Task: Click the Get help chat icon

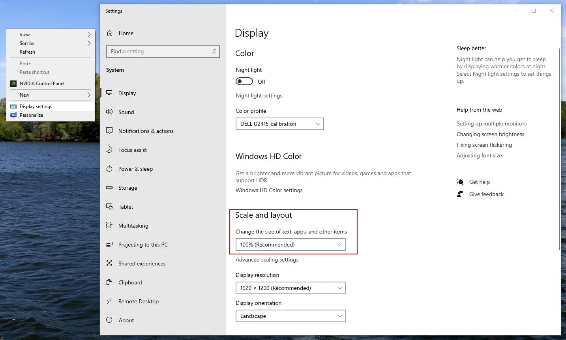Action: 460,181
